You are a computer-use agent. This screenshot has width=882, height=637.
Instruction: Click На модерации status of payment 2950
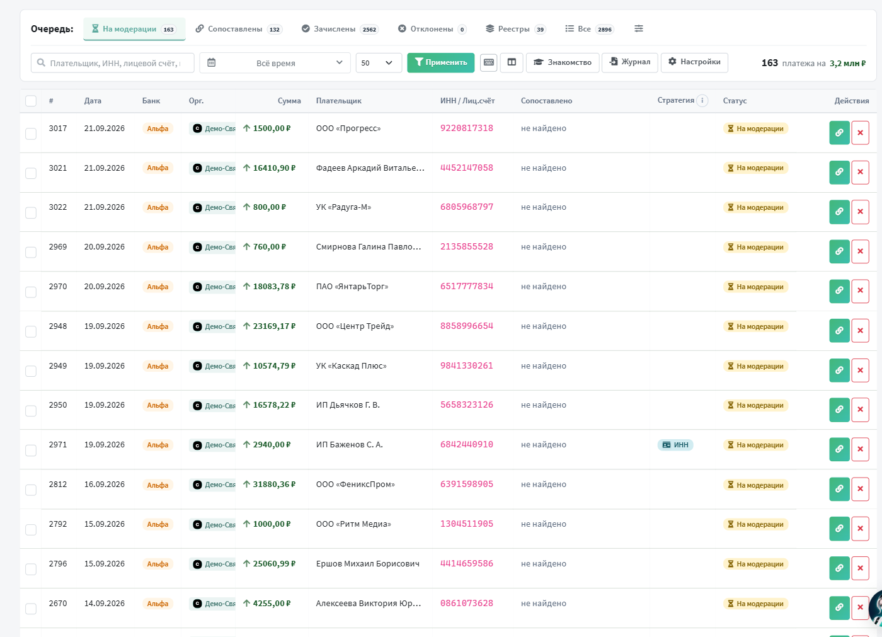[x=755, y=405]
